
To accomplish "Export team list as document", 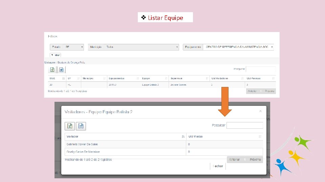I will coord(61,70).
